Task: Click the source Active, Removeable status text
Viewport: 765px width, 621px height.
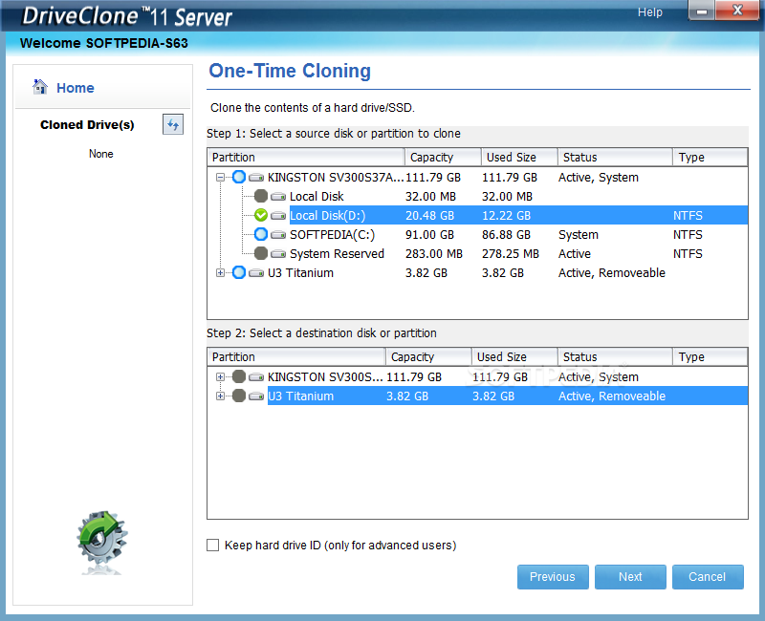Action: click(x=612, y=273)
